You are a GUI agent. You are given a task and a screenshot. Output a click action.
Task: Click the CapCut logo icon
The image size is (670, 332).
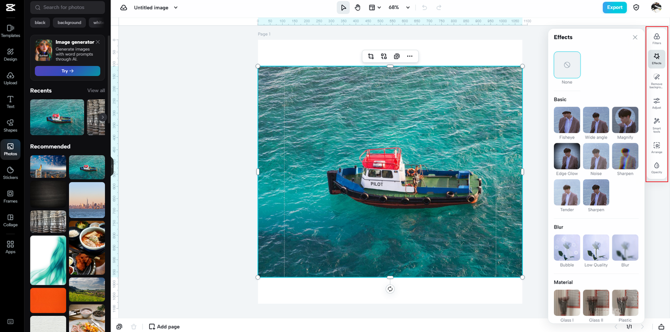point(10,8)
